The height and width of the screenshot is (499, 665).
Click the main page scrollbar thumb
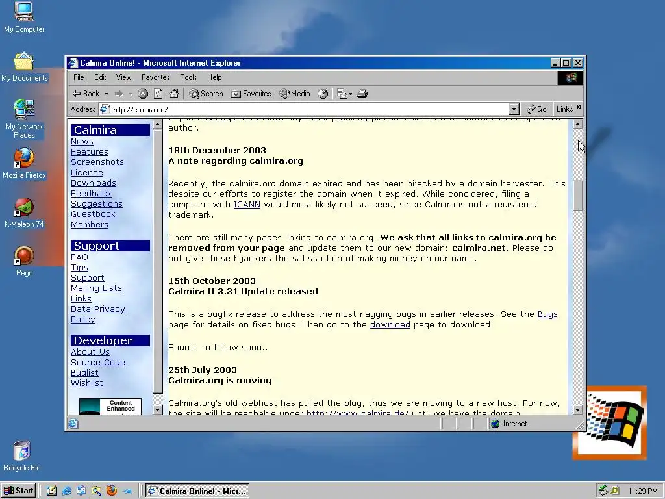click(577, 196)
